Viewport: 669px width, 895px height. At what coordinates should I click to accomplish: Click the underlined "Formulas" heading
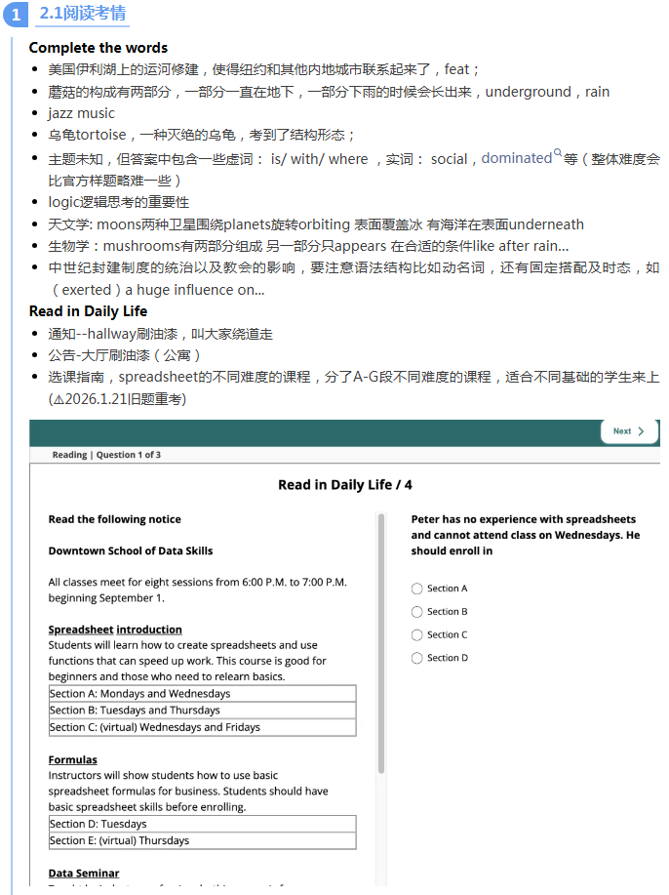[73, 759]
